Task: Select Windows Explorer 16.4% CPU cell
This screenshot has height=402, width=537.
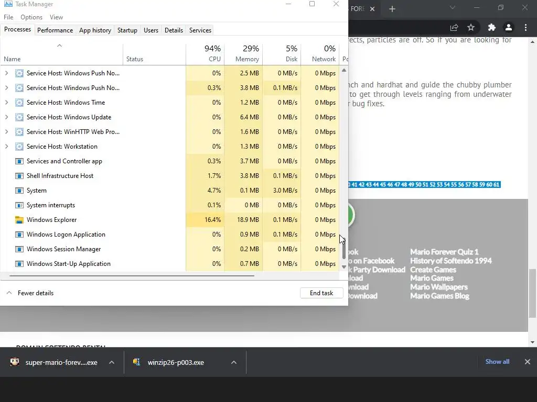Action: point(206,220)
